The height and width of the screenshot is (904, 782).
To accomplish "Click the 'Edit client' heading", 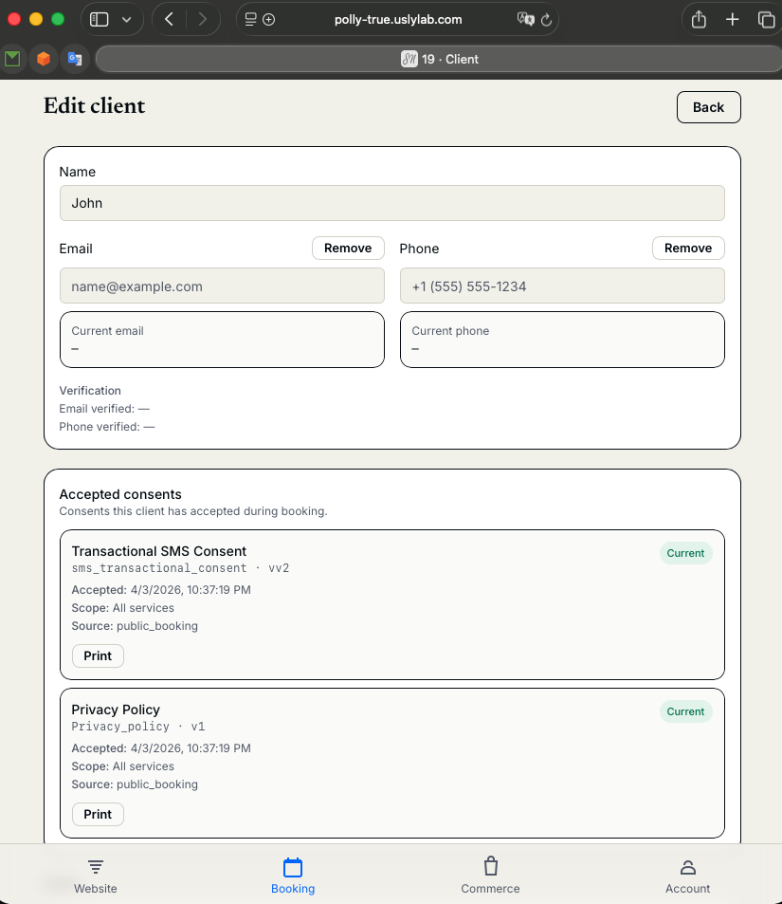I will (95, 106).
